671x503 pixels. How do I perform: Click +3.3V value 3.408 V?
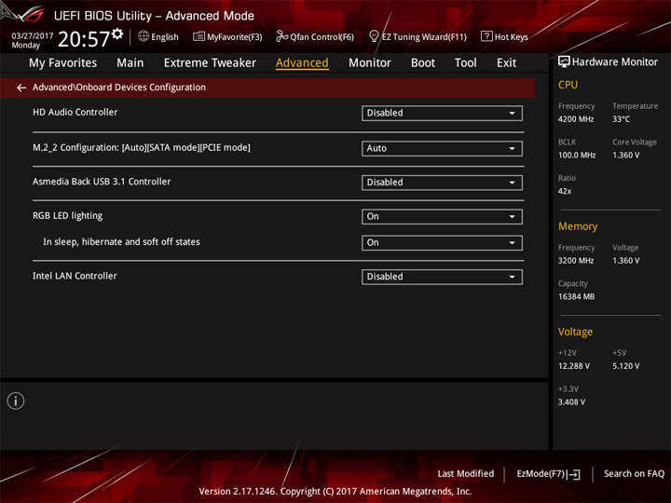pyautogui.click(x=571, y=402)
